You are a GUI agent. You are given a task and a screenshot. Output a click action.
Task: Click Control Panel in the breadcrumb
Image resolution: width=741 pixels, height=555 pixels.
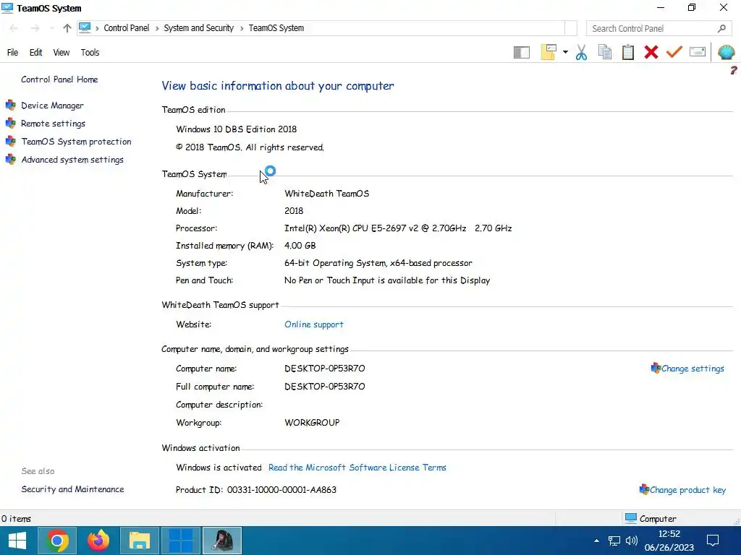click(126, 28)
